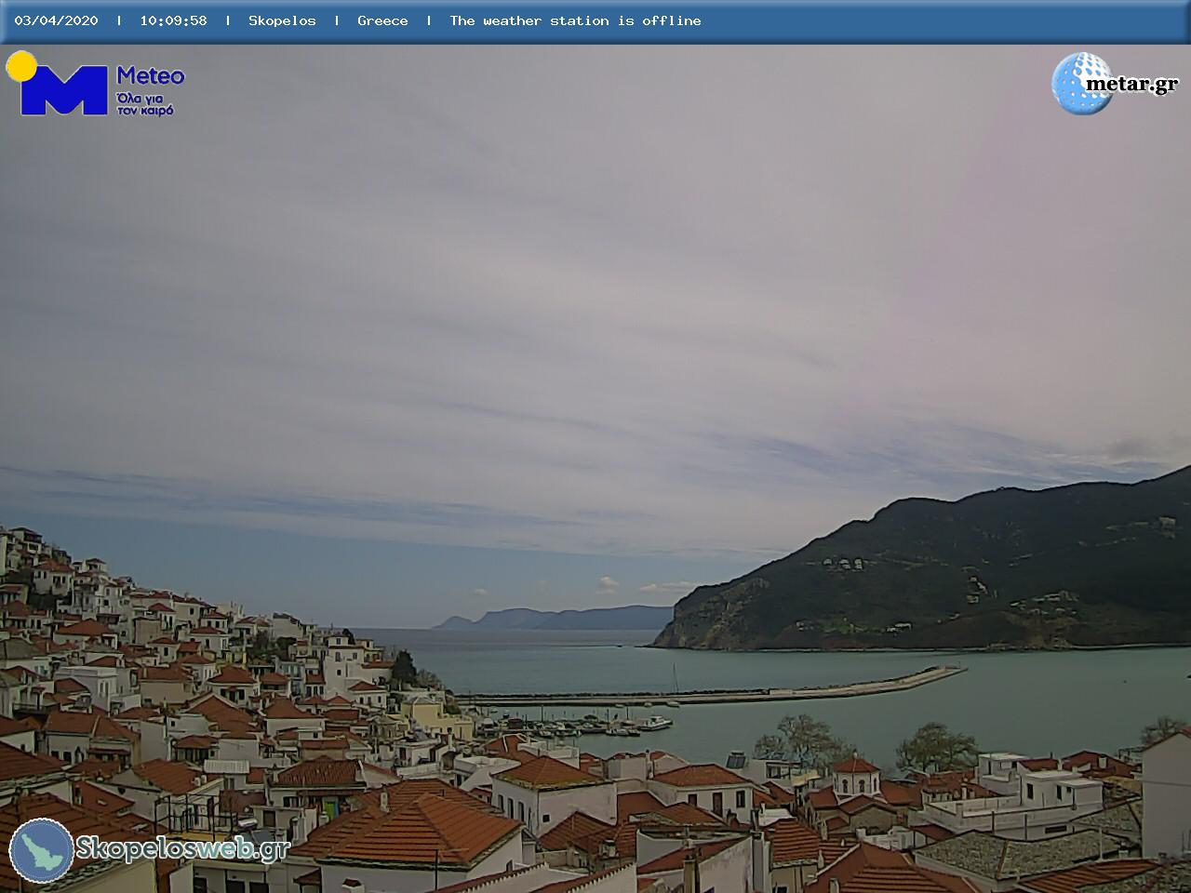Click the Skopelosweb.gr island badge icon
The height and width of the screenshot is (893, 1191).
coord(42,850)
